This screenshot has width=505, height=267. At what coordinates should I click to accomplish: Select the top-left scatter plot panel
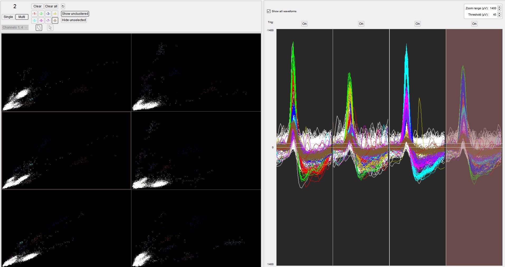(x=66, y=72)
